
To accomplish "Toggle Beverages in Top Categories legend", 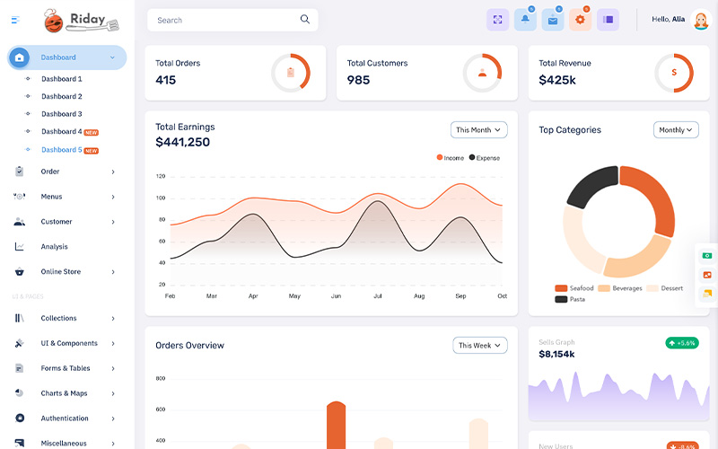I will pyautogui.click(x=620, y=288).
